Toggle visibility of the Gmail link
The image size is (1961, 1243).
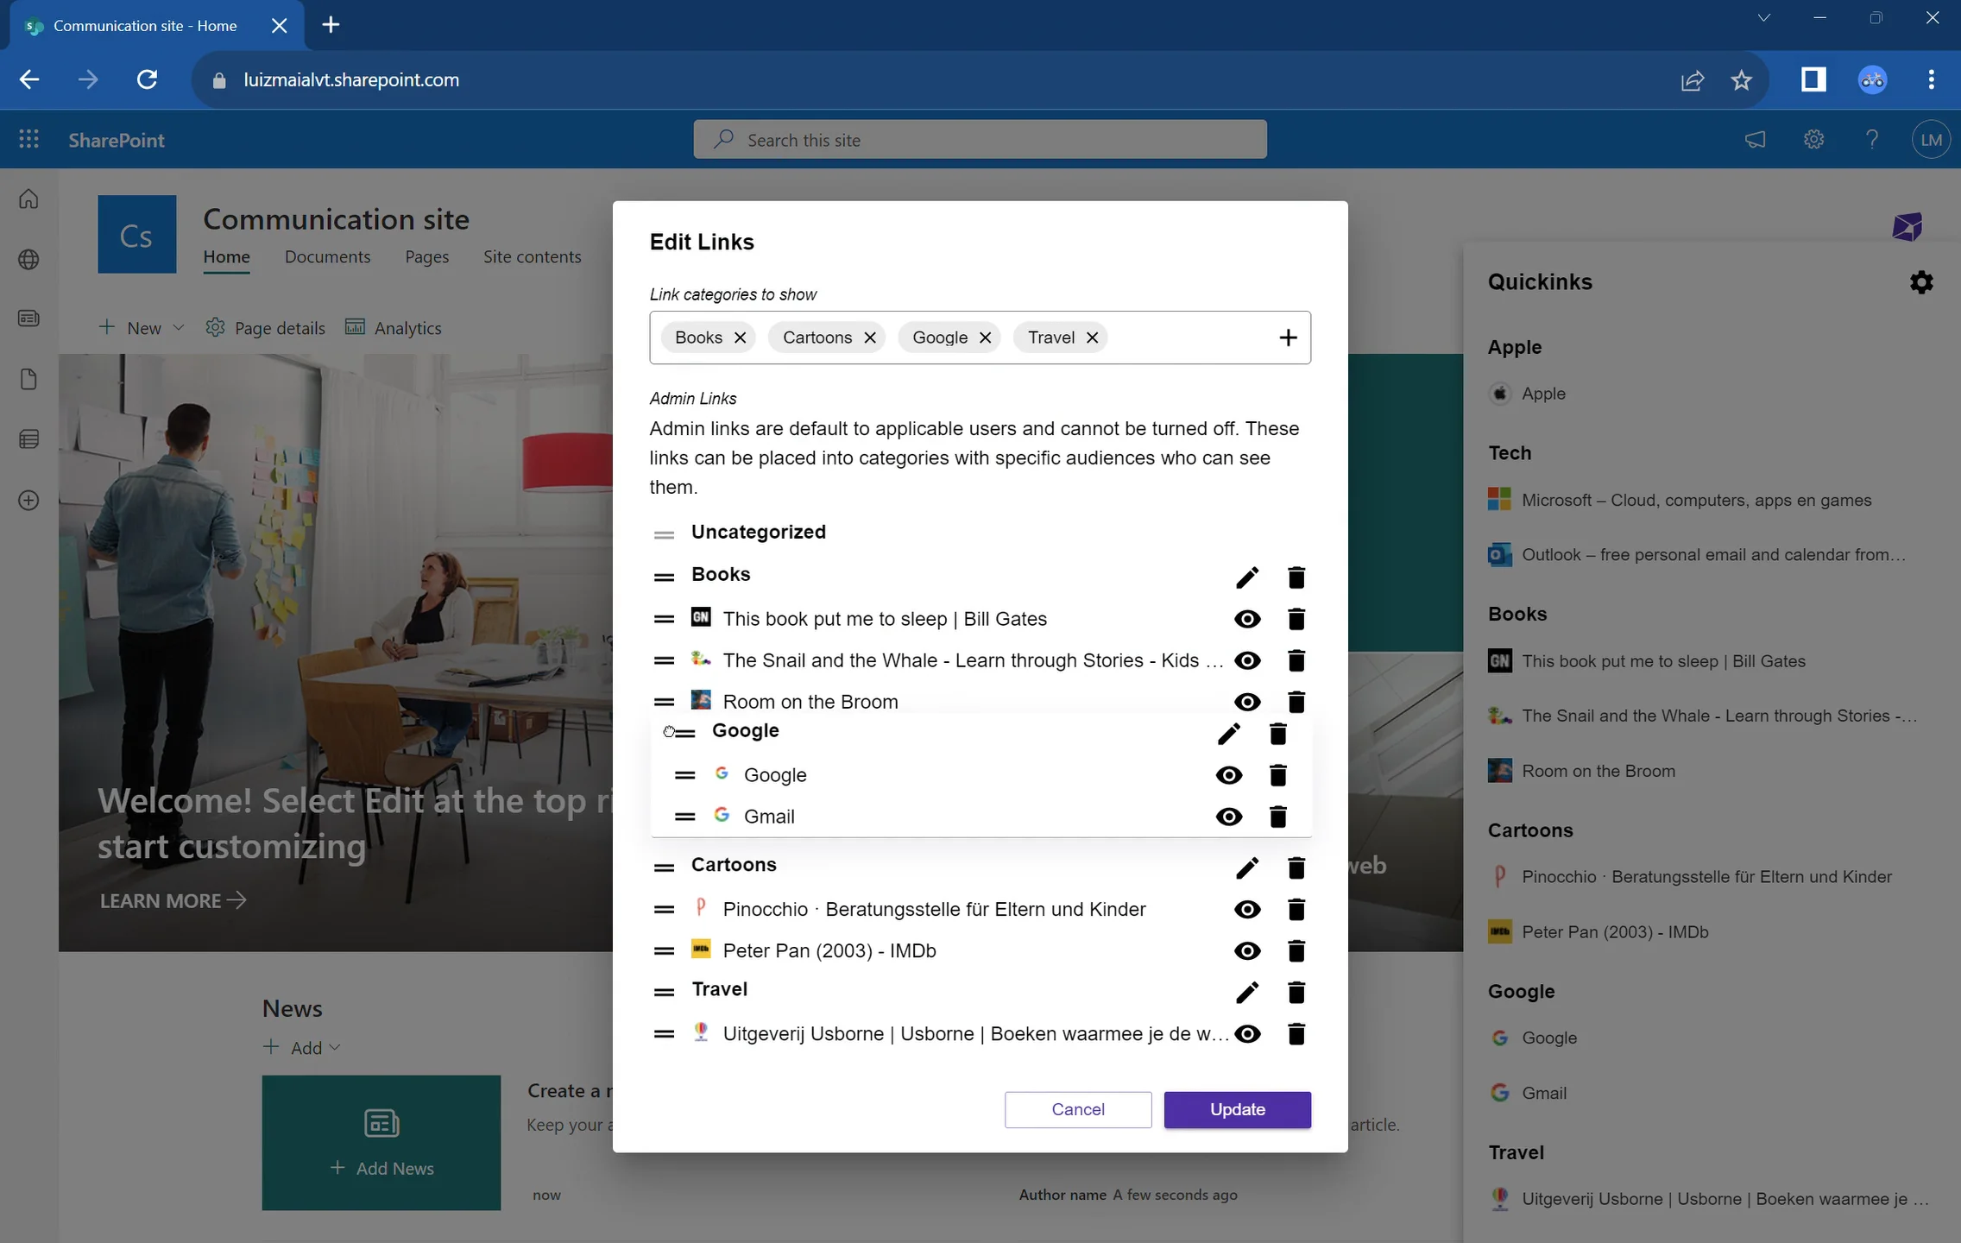pos(1229,816)
